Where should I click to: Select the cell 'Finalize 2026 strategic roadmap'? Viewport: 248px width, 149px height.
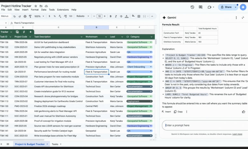click(59, 106)
